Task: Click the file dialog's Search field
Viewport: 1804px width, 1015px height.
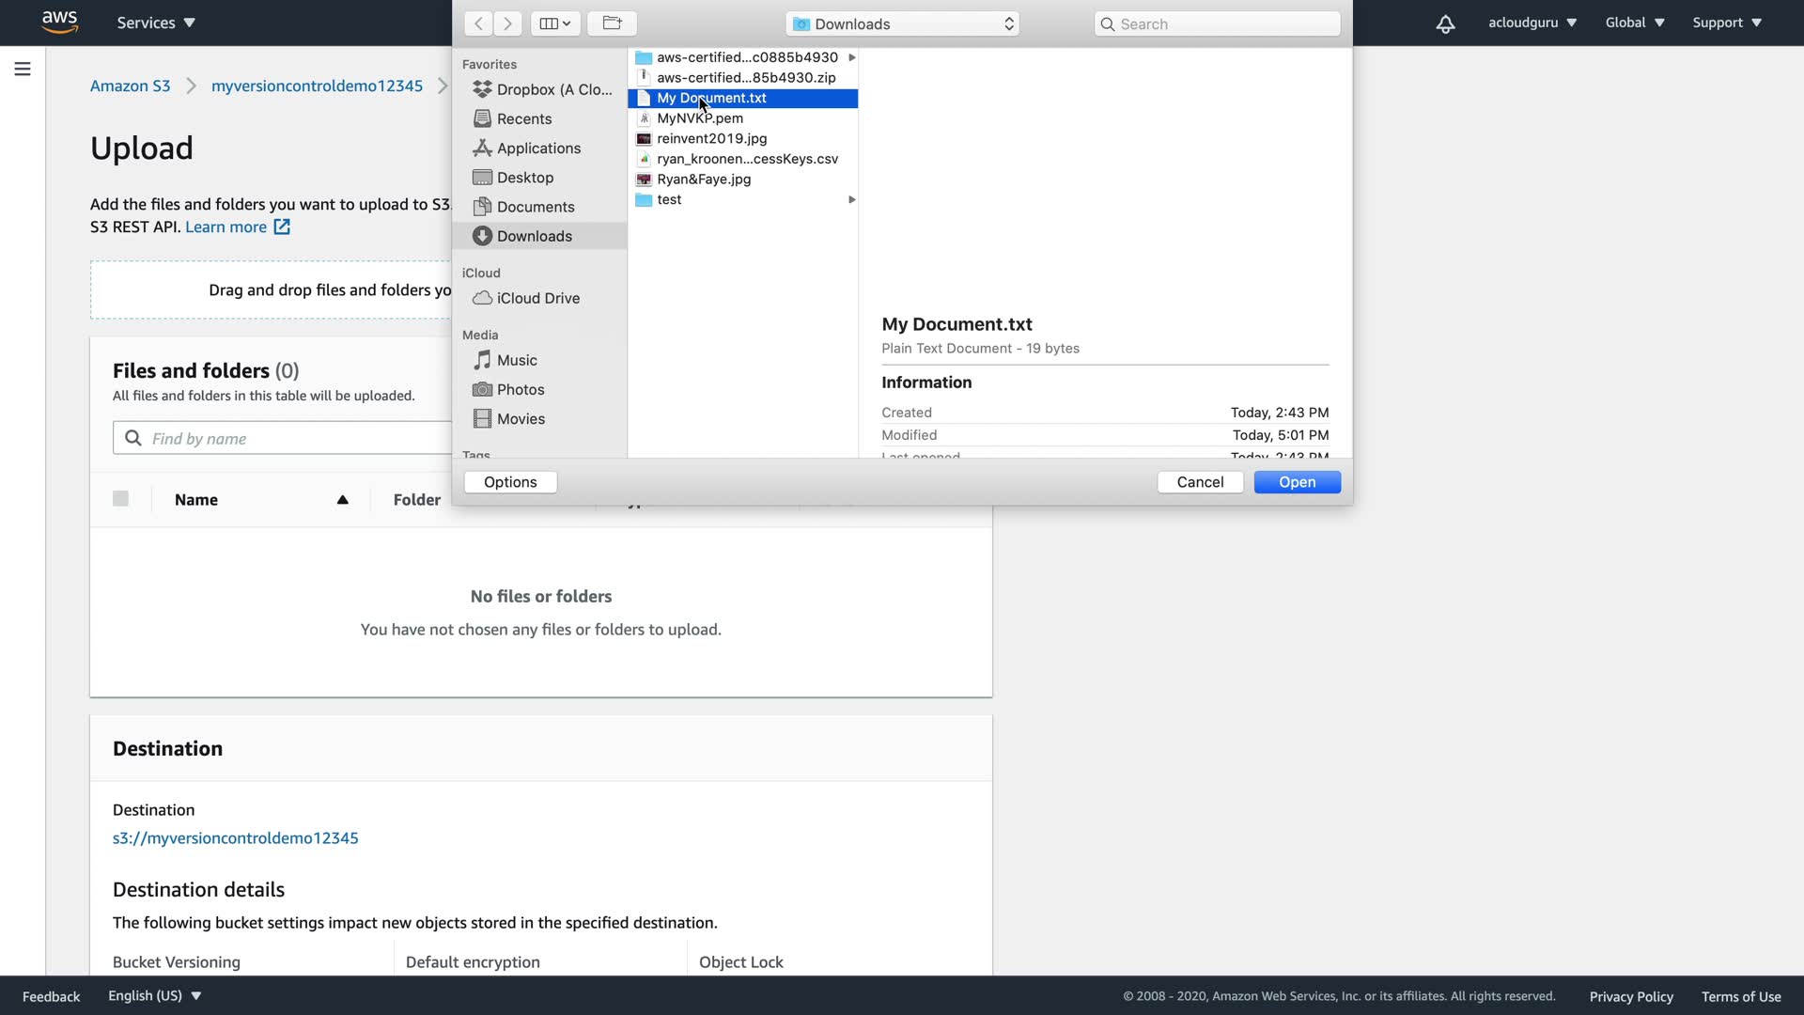Action: tap(1217, 23)
